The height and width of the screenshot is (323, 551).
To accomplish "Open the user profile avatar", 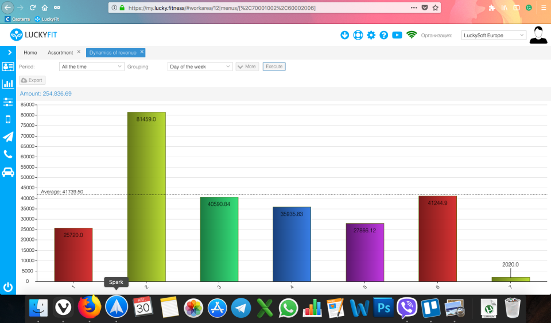I will click(538, 35).
